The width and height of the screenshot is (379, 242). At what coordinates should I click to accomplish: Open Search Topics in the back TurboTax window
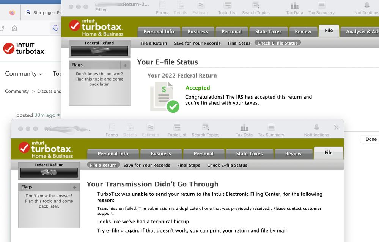pyautogui.click(x=256, y=8)
